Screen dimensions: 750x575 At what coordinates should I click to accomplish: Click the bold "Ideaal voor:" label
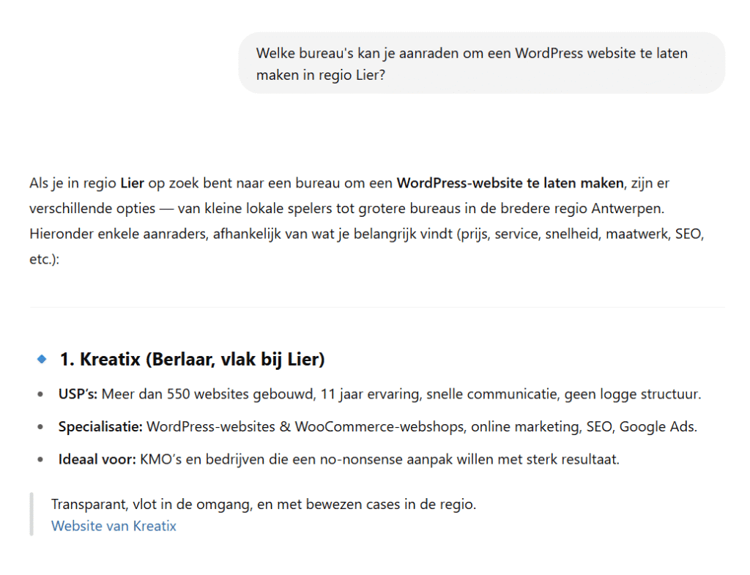coord(96,460)
